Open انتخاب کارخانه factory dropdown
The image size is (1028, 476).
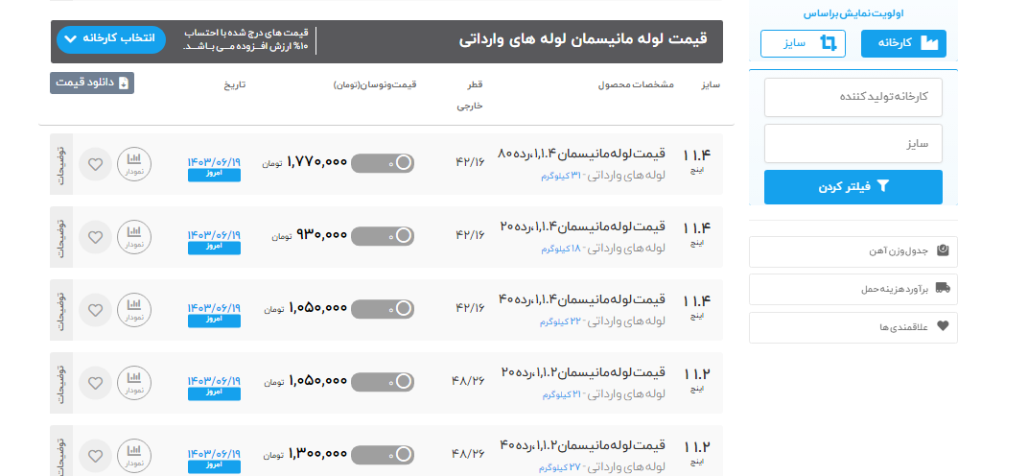(111, 39)
